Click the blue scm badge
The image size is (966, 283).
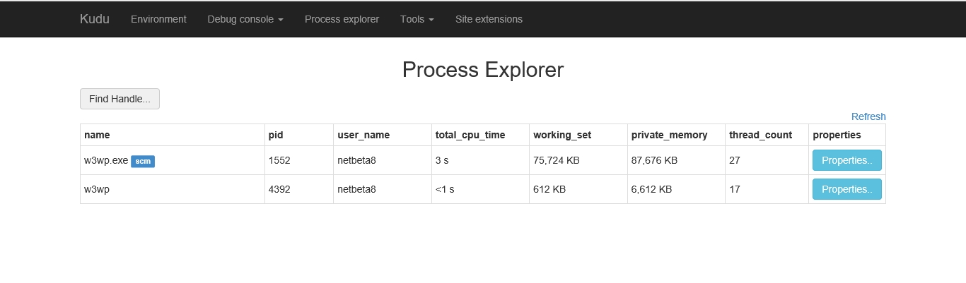143,161
